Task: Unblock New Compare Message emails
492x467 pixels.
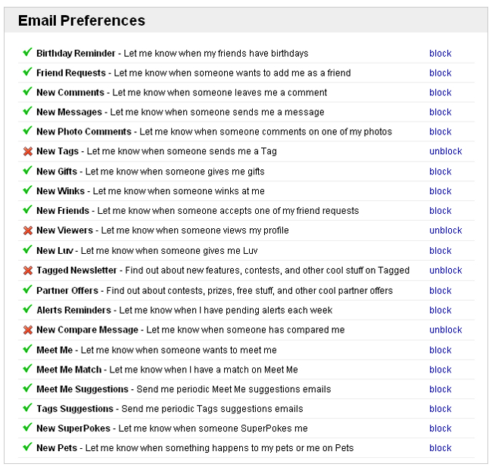Action: 446,329
